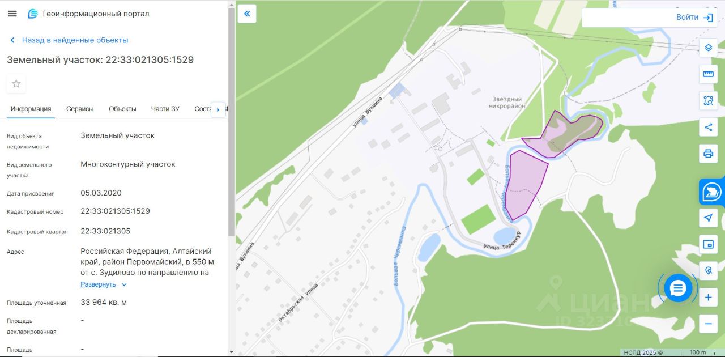The image size is (725, 357).
Task: Click the cadastral number value 22:33:021305:1529
Action: 115,211
